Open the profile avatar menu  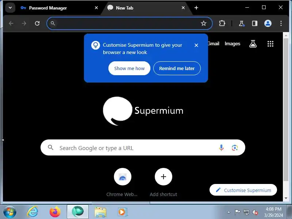268,23
